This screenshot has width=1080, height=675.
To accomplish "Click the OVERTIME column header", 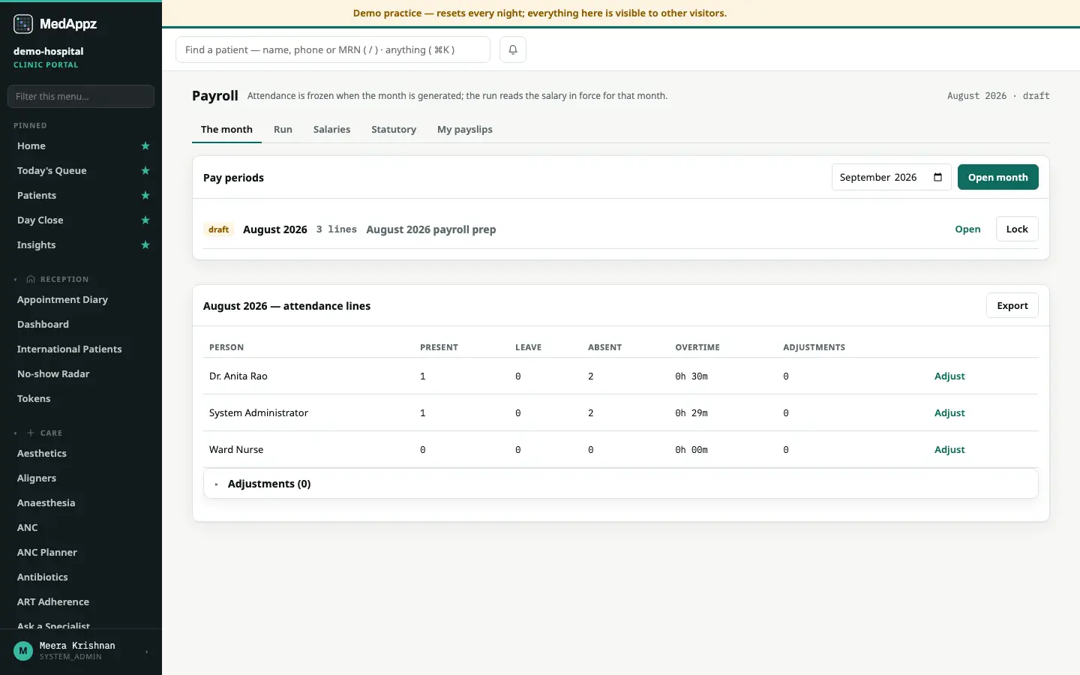I will tap(697, 347).
